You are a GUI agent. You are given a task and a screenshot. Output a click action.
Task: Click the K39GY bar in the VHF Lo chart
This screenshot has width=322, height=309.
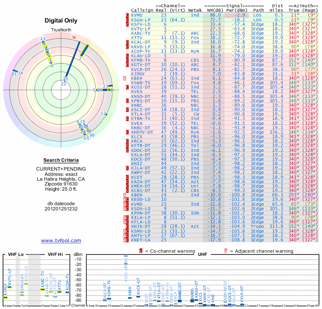5,297
